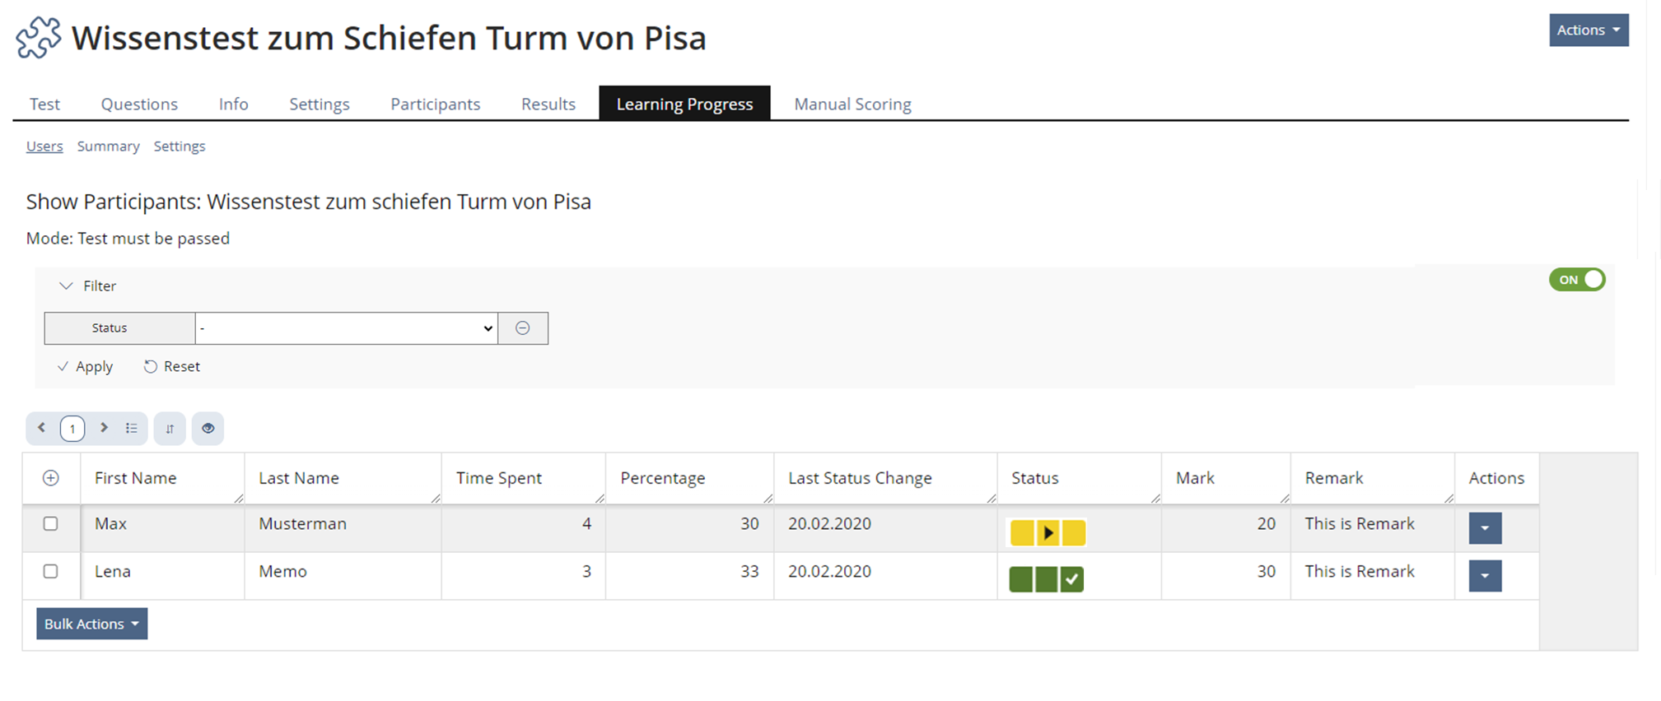Click Max's yellow in-progress status icon
This screenshot has height=701, width=1661.
[1047, 533]
